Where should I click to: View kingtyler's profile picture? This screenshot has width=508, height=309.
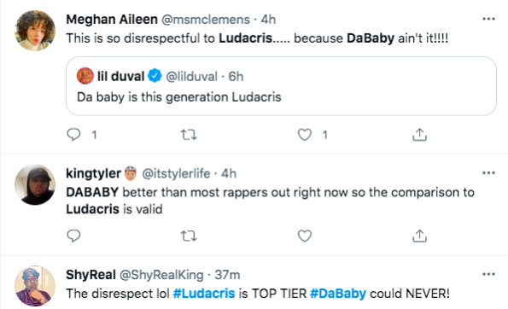coord(35,184)
